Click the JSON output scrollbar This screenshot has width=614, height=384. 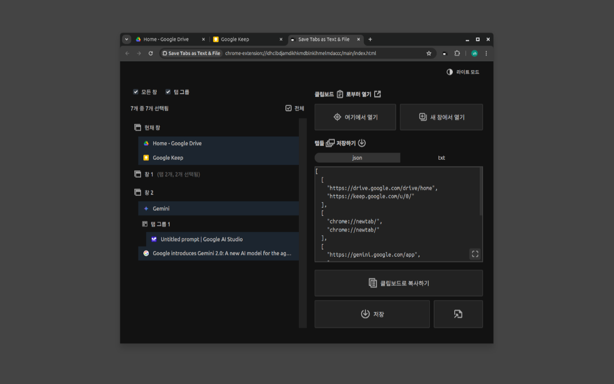tap(481, 192)
